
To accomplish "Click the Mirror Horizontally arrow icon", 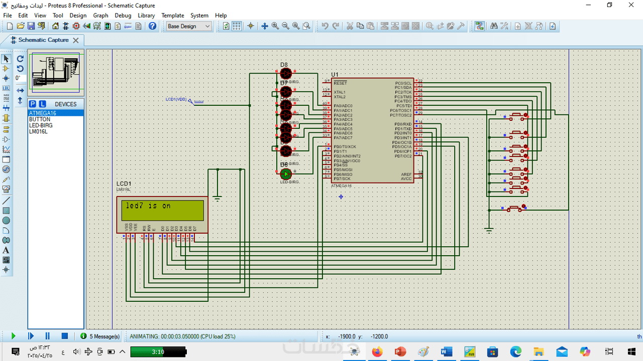I will pyautogui.click(x=20, y=91).
